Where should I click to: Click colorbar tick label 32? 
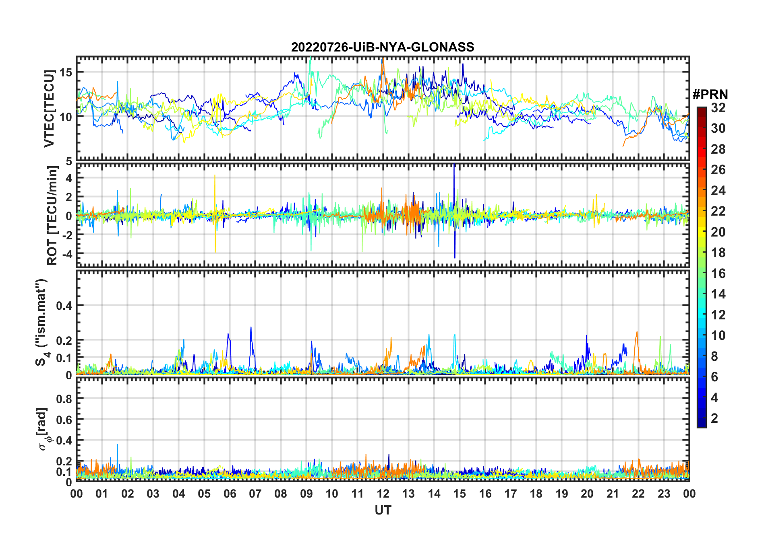click(x=718, y=108)
